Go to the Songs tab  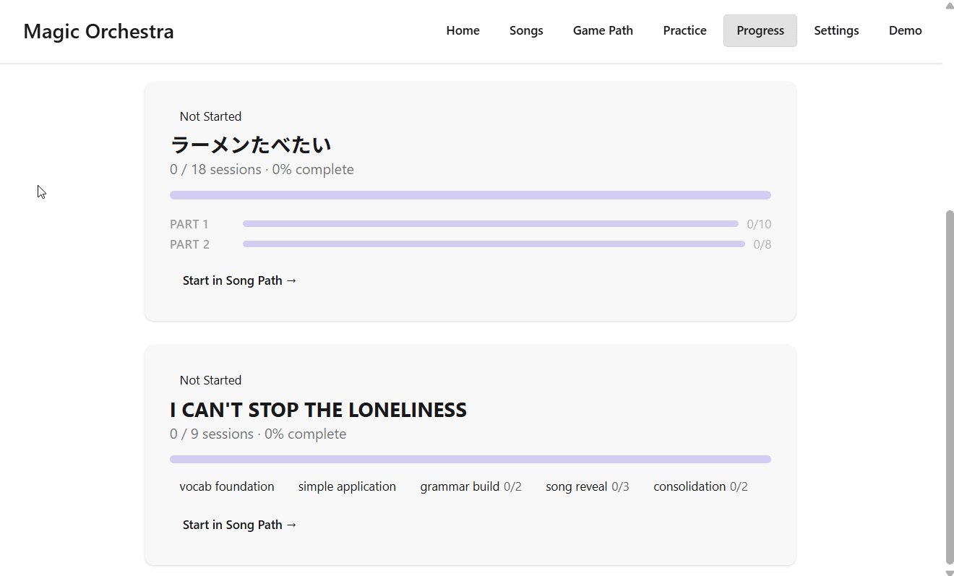coord(526,30)
